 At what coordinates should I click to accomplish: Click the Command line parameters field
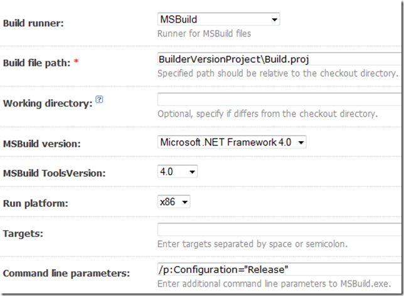280,270
